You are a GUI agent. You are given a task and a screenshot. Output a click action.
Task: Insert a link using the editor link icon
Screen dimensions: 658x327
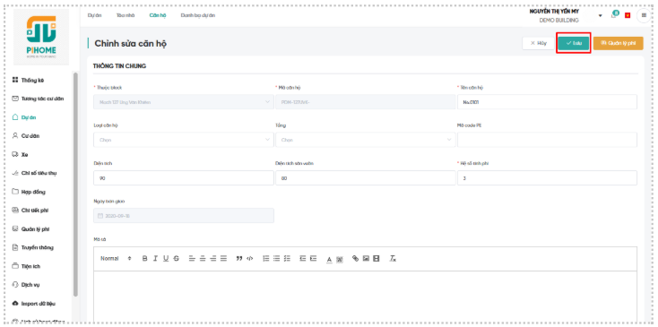pos(355,259)
